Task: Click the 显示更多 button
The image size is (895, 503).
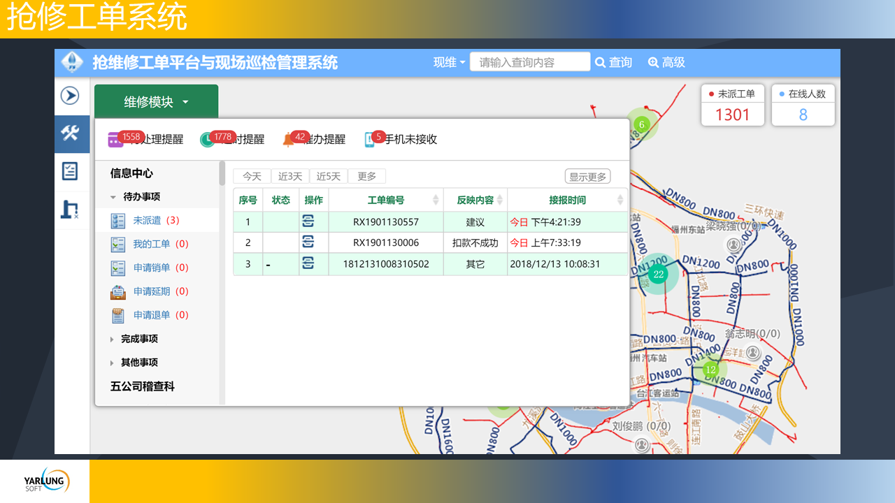Action: pos(588,177)
